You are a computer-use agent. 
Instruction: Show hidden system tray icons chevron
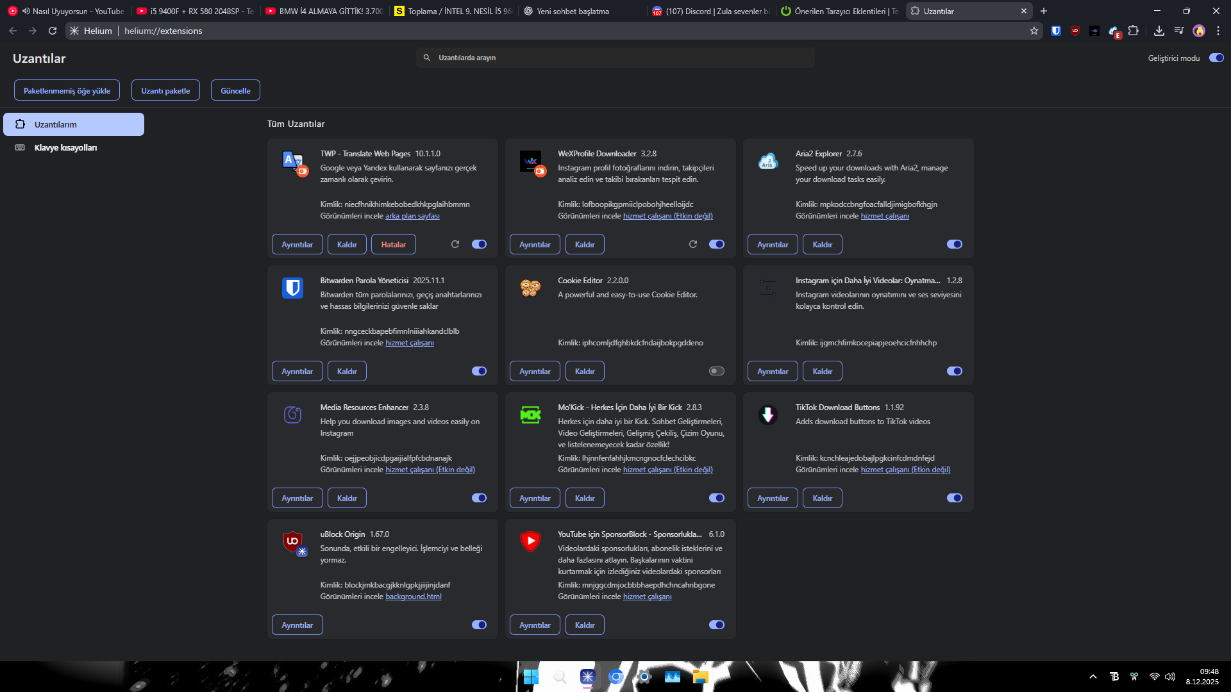[1093, 677]
